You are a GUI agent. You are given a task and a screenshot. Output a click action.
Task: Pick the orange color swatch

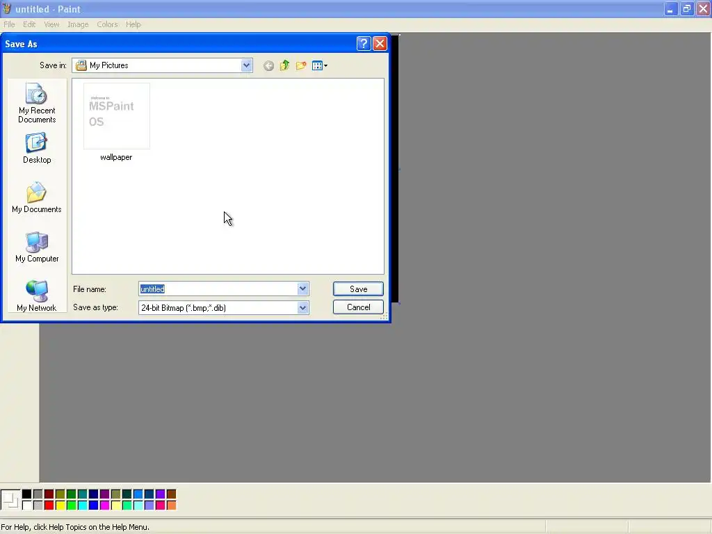pyautogui.click(x=171, y=505)
